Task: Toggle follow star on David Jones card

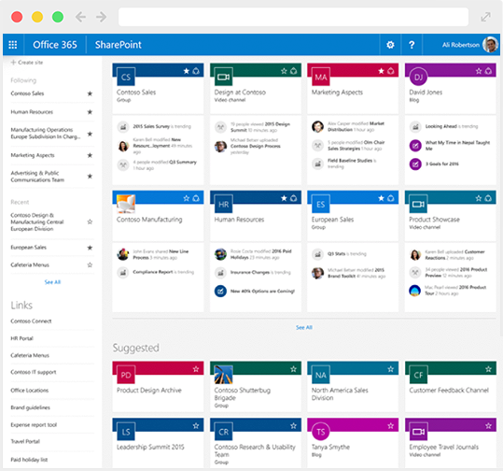Action: click(x=479, y=71)
